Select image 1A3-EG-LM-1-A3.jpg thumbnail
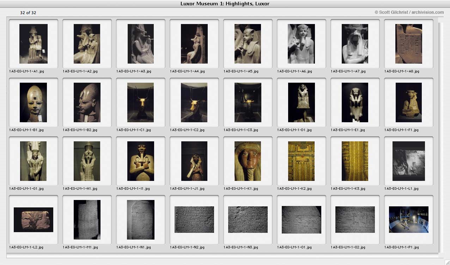Viewport: 450px width, 265px height. [141, 44]
